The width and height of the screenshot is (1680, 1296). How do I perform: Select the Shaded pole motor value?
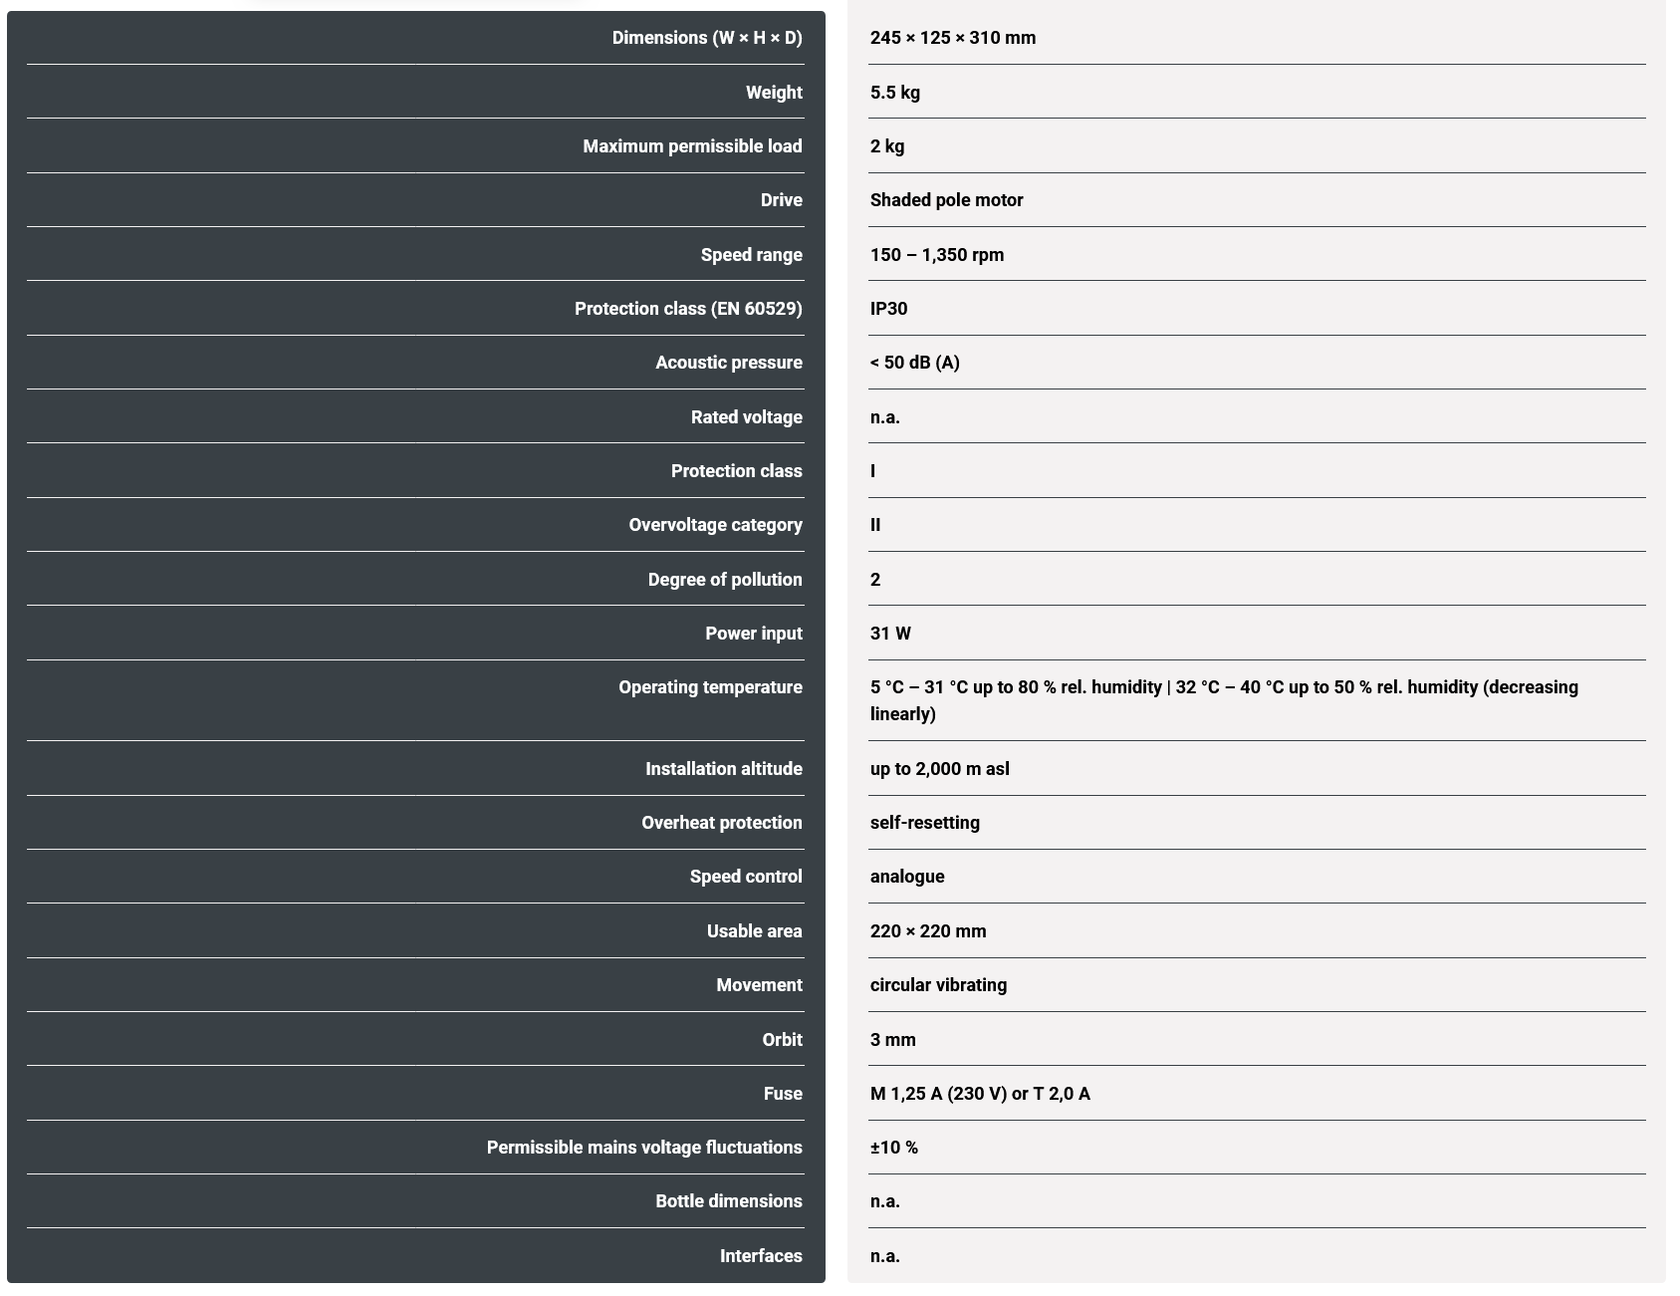click(x=946, y=200)
